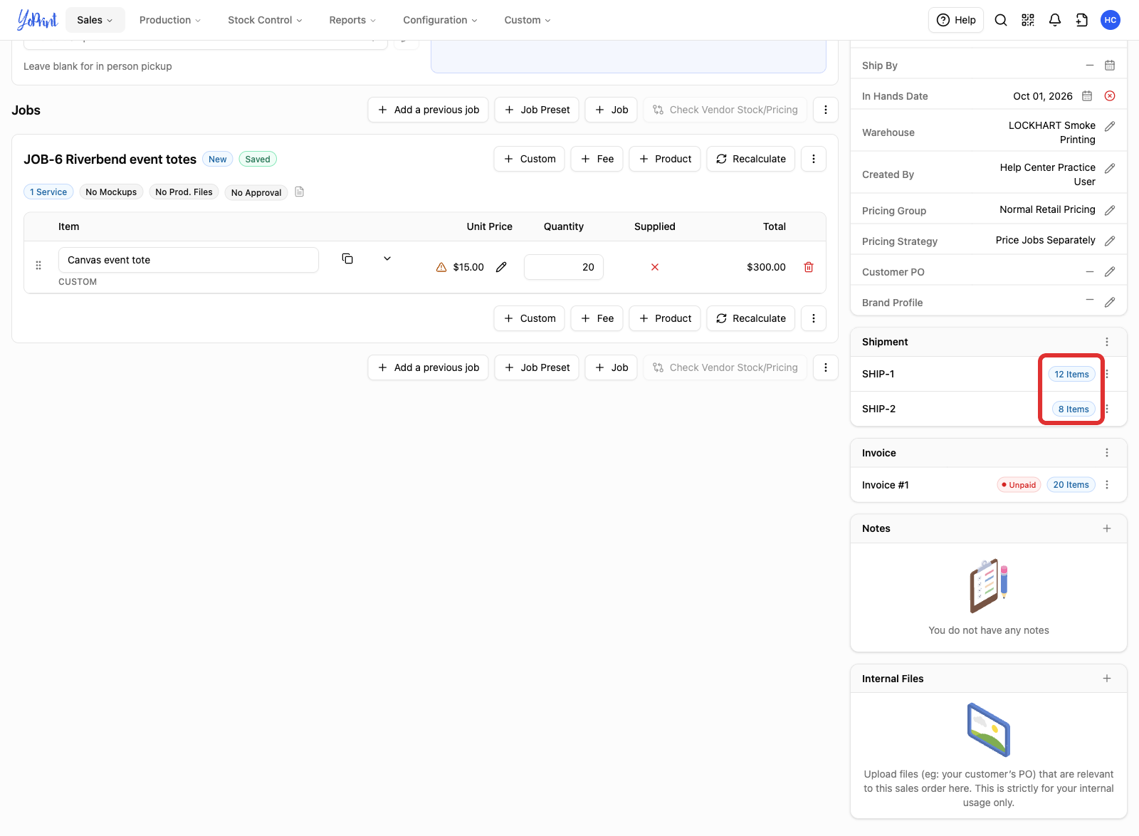Open the Invoice panel more options

[x=1107, y=453]
